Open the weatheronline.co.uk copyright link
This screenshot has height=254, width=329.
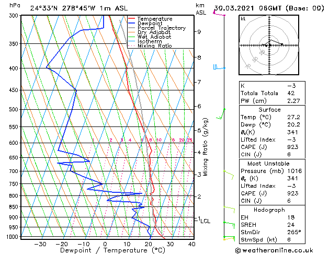(x=275, y=250)
